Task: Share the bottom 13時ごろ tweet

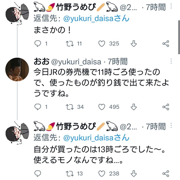Action: coord(166,174)
